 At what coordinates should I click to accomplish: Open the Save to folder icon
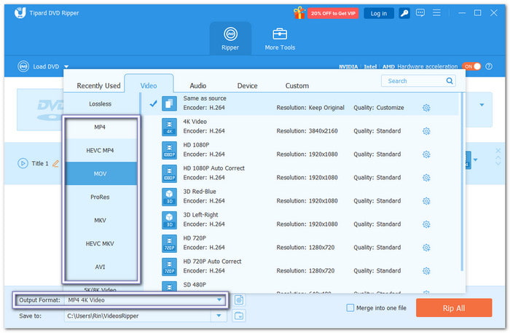point(239,316)
